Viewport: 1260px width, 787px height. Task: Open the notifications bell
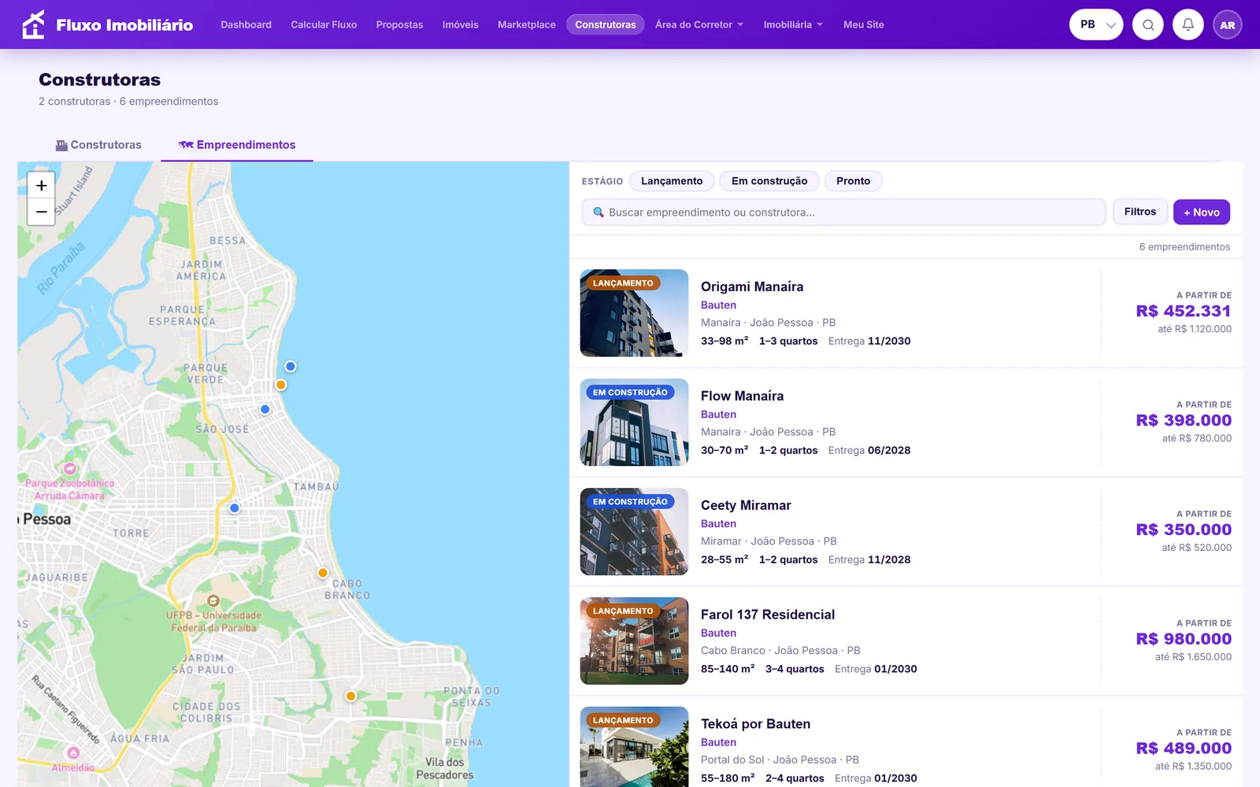coord(1188,24)
